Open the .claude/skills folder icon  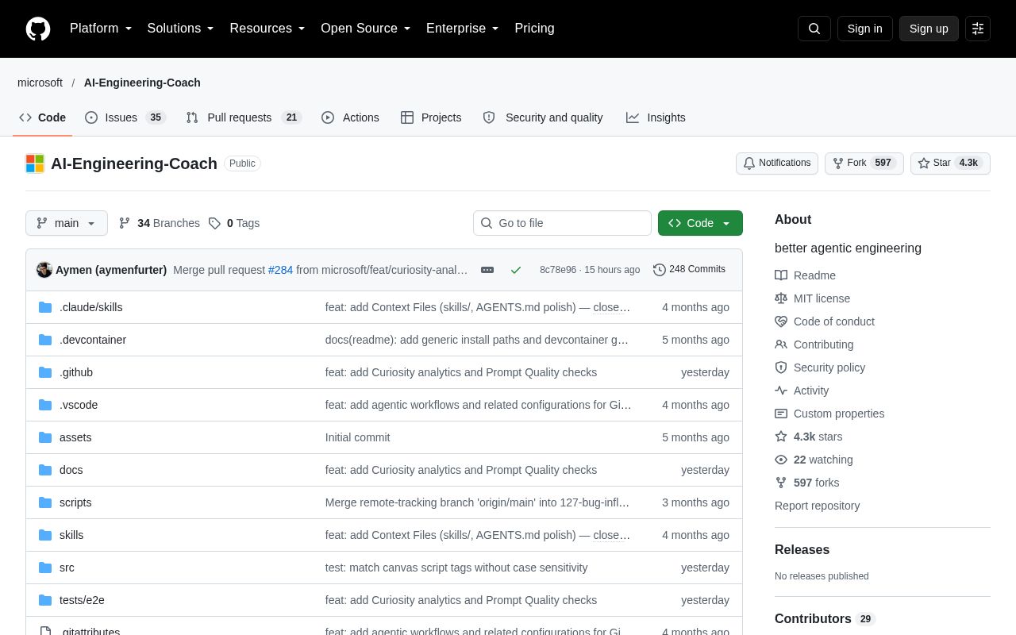click(x=45, y=307)
